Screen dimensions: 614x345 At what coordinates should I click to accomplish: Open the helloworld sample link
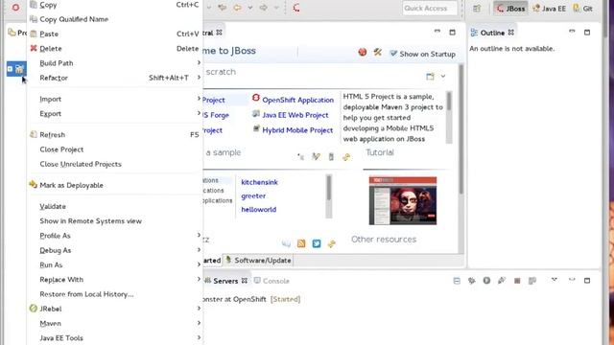point(258,210)
